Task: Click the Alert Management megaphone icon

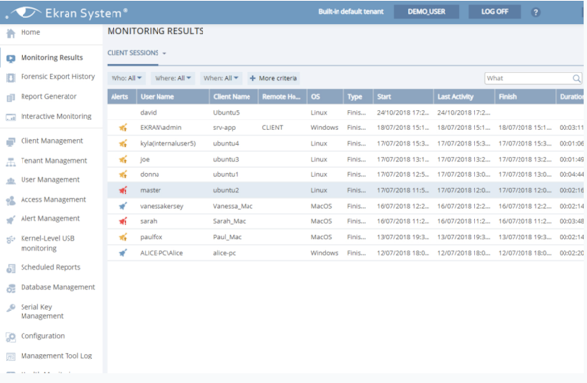Action: [x=11, y=220]
